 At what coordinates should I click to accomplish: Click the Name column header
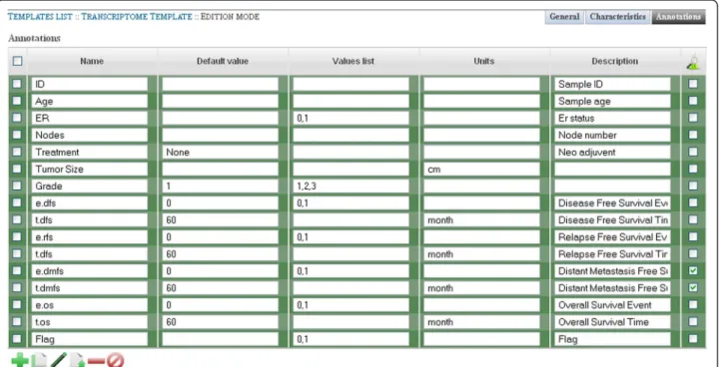92,61
